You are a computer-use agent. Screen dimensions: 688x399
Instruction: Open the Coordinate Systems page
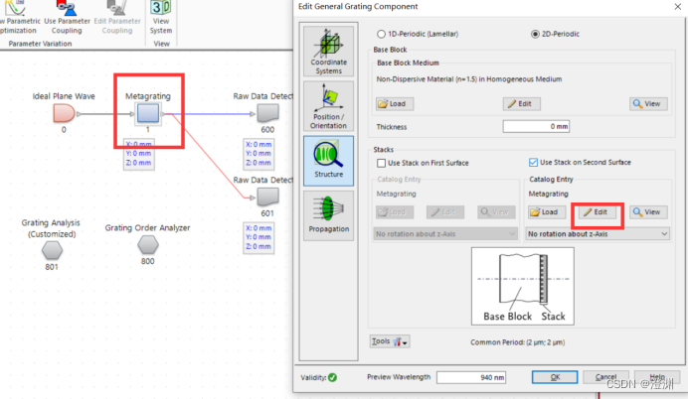(328, 52)
